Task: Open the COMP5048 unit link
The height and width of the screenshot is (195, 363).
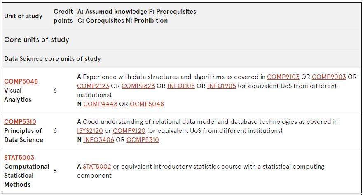Action: [x=21, y=81]
